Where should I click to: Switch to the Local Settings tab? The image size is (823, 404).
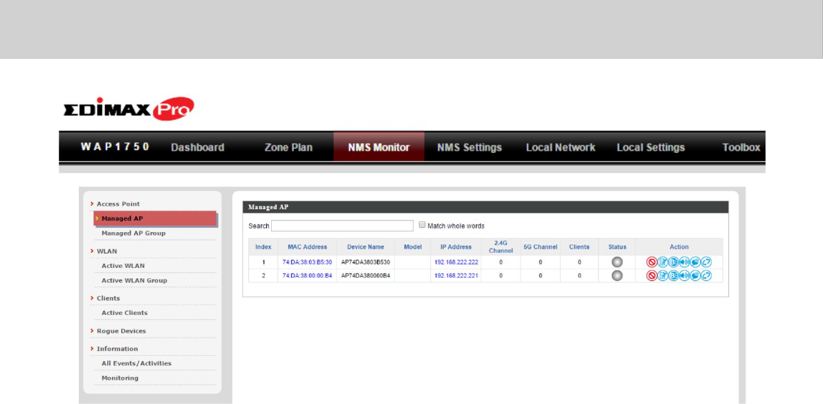651,147
